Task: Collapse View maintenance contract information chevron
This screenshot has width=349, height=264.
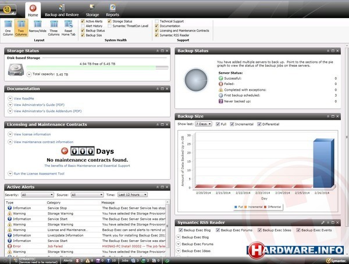Action: pos(10,142)
